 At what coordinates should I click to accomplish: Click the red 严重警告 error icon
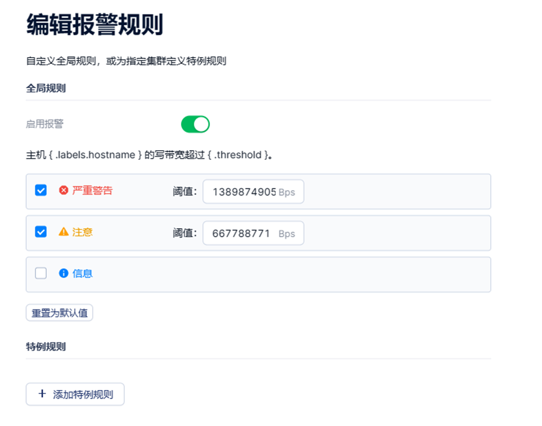[63, 190]
